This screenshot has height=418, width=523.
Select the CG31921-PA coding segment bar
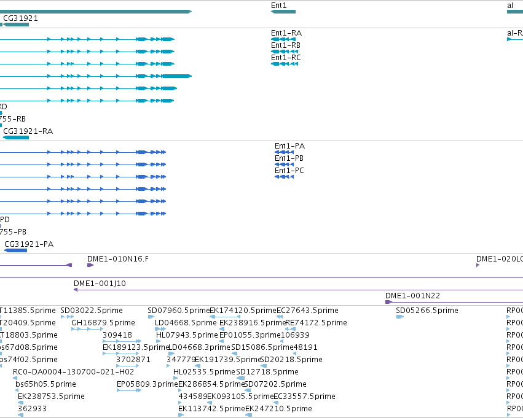click(16, 250)
